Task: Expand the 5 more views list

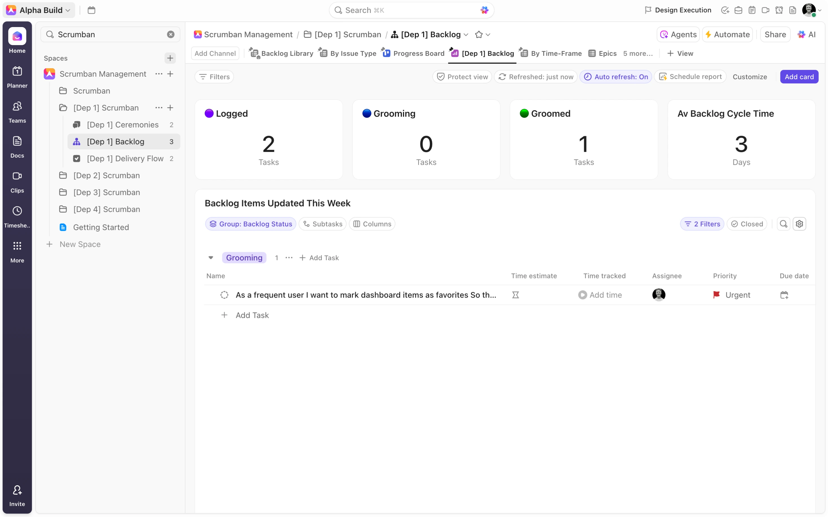Action: click(x=638, y=53)
